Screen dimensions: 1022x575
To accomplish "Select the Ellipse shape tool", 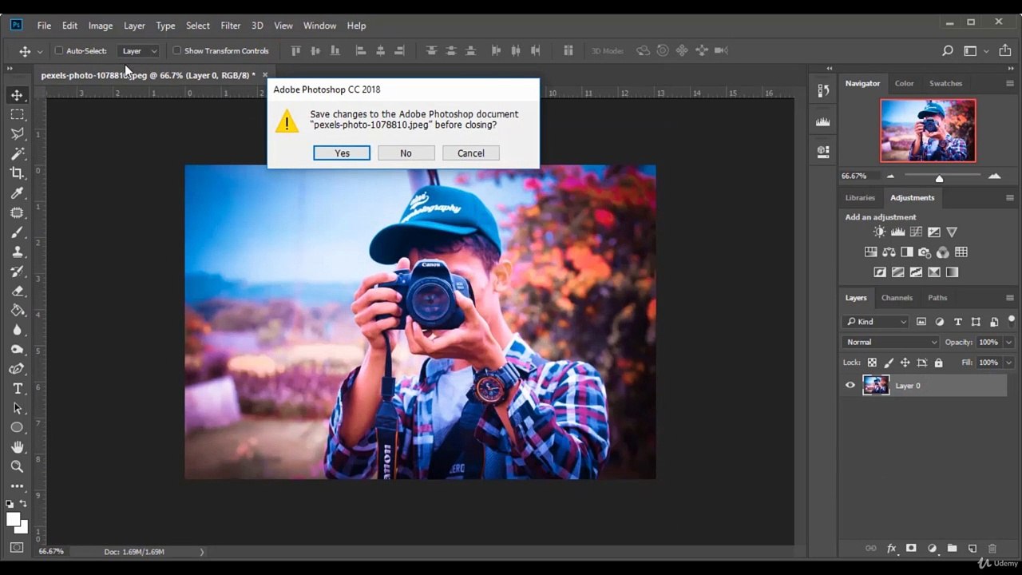I will [18, 428].
